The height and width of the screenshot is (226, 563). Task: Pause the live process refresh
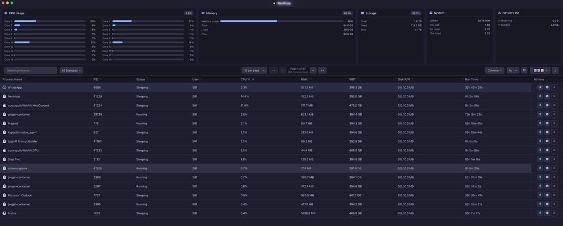point(524,71)
